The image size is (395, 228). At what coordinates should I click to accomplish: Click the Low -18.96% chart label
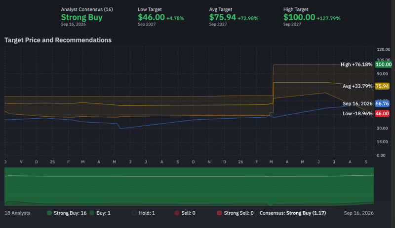pyautogui.click(x=357, y=113)
